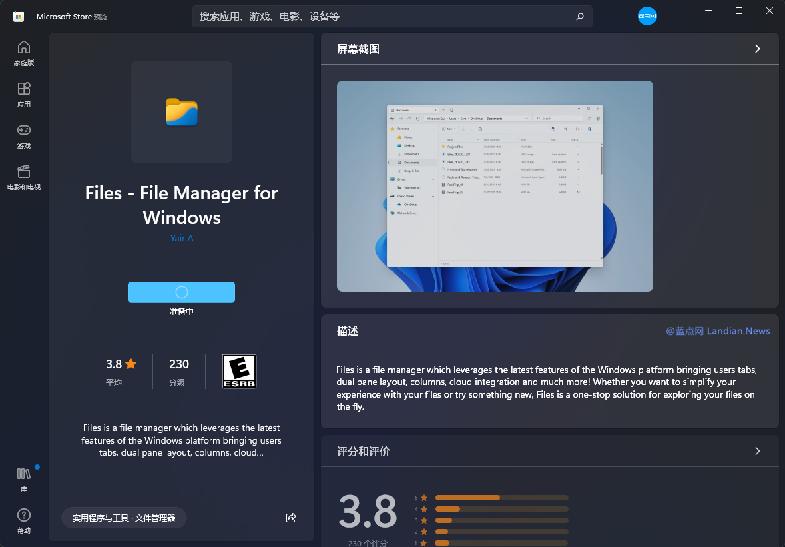Click the install button showing loading spinner

click(x=182, y=292)
